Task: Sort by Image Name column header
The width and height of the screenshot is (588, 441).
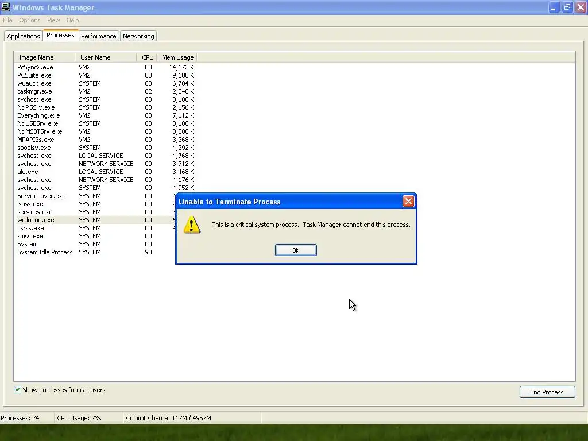Action: pyautogui.click(x=45, y=57)
